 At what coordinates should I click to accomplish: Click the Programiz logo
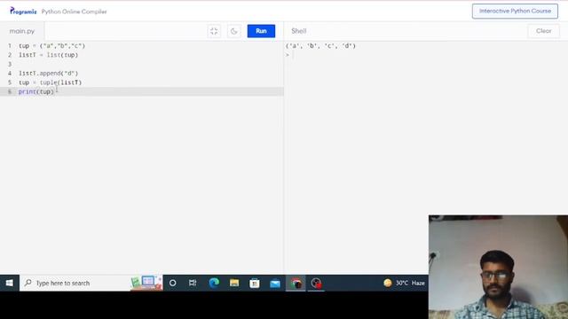pyautogui.click(x=23, y=12)
